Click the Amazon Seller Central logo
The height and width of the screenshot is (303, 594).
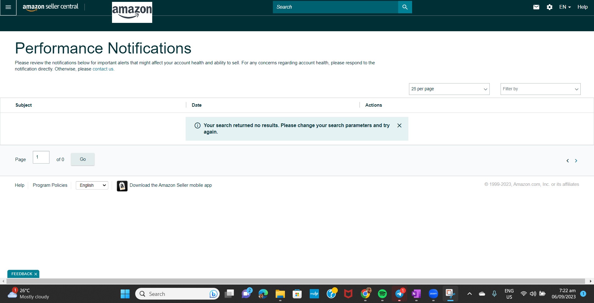click(x=50, y=7)
